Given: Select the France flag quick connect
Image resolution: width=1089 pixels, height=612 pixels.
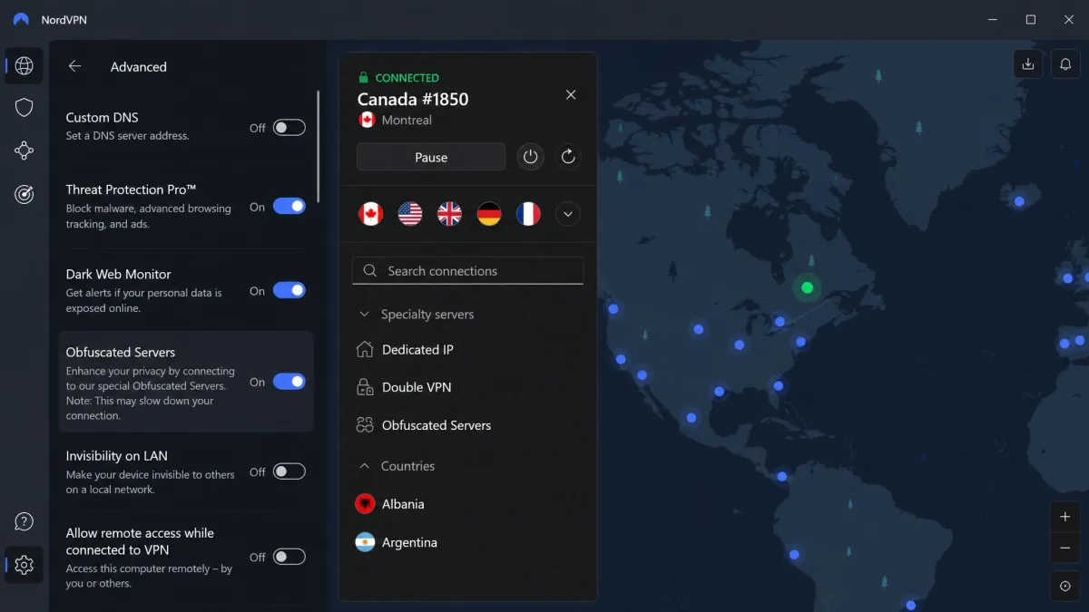Looking at the screenshot, I should [x=528, y=214].
